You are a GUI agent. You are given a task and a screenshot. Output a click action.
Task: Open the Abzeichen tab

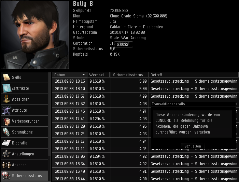(x=25, y=99)
